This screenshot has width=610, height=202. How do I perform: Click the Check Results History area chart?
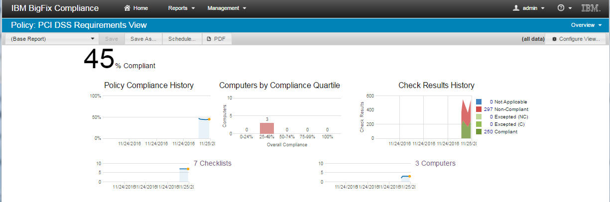(x=466, y=120)
